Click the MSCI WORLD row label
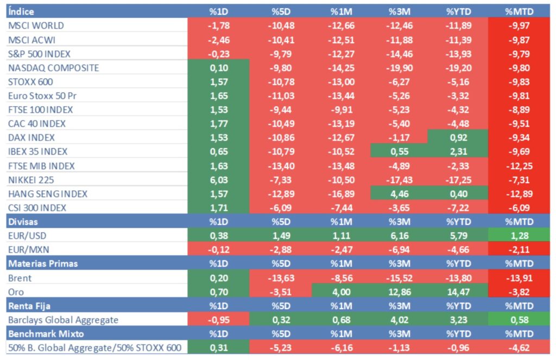This screenshot has height=360, width=556. click(x=36, y=25)
